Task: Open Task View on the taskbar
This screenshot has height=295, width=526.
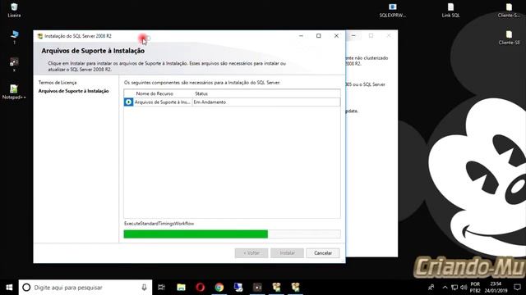Action: [x=161, y=288]
